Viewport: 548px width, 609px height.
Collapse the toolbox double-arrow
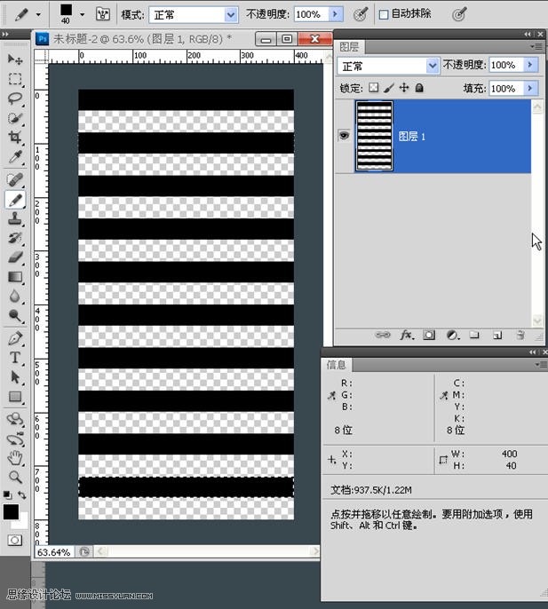[5, 34]
